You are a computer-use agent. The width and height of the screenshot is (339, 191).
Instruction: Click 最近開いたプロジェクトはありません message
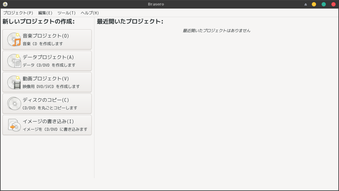(217, 31)
